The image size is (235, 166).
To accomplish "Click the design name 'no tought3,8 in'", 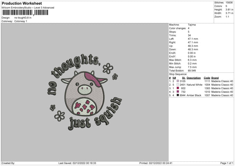I will [x=23, y=18].
